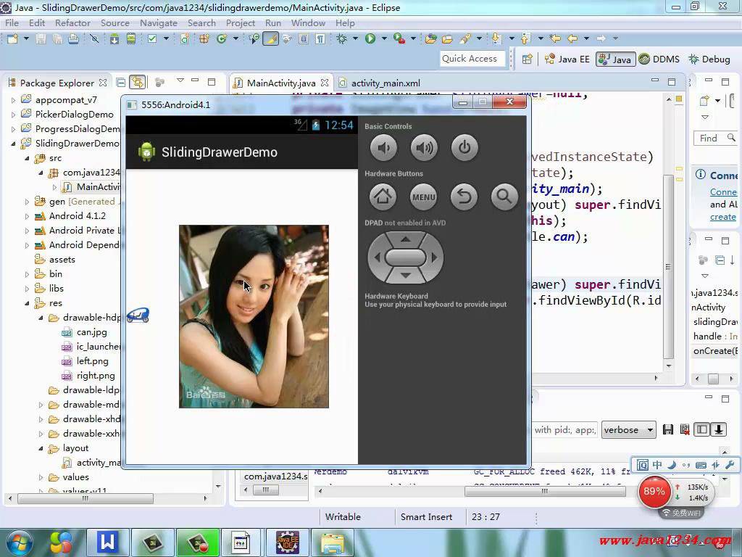Click the Eclipse Debug bug toolbar icon

click(342, 39)
